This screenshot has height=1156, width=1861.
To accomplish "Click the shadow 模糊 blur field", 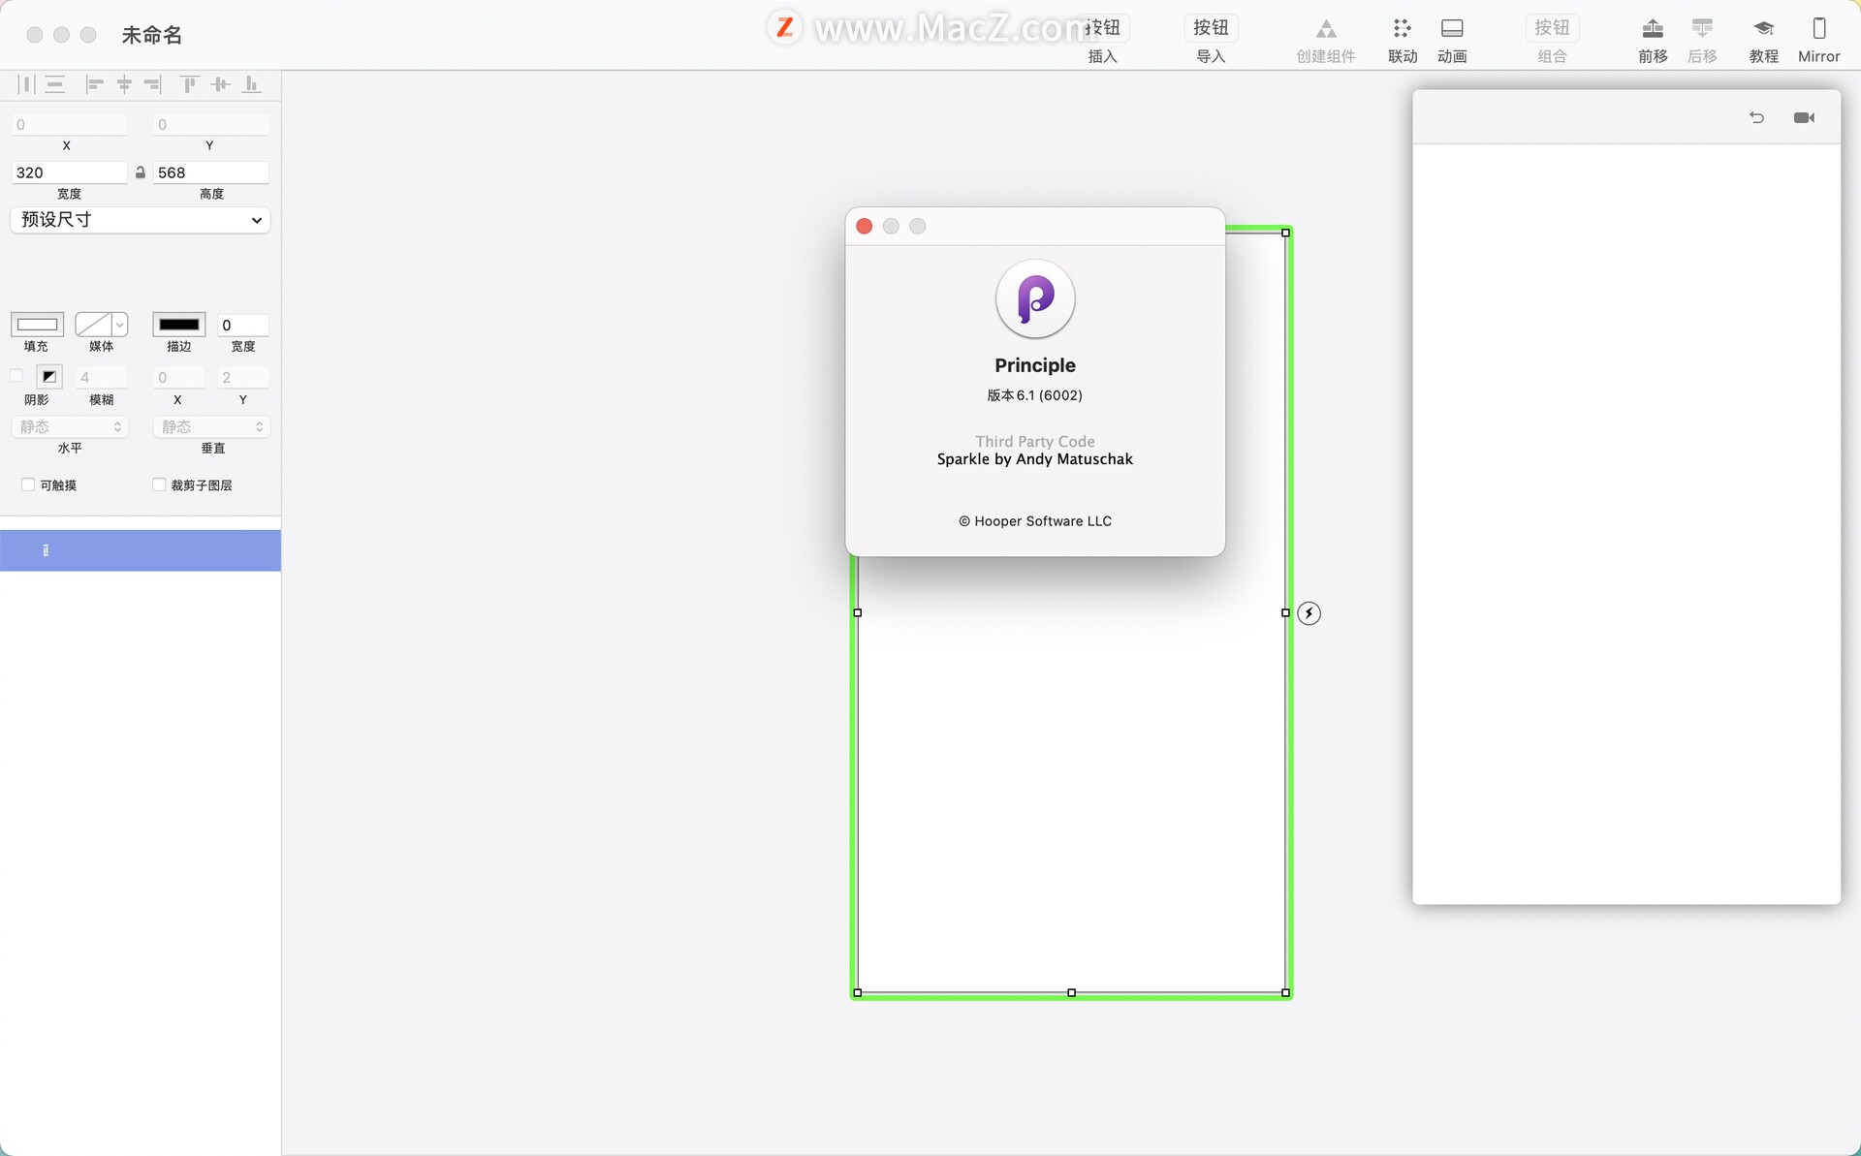I will (x=101, y=377).
